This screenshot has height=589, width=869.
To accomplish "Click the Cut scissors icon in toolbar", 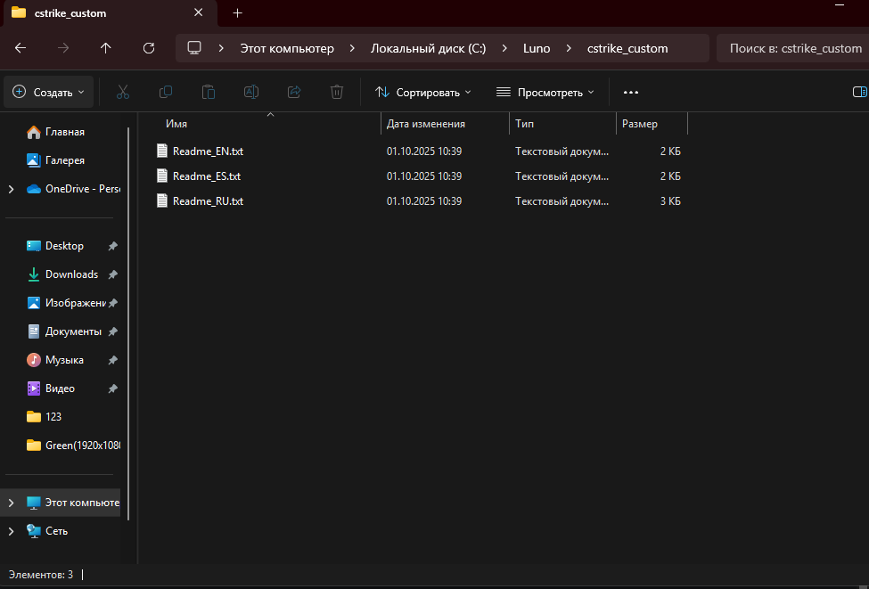I will (x=123, y=92).
